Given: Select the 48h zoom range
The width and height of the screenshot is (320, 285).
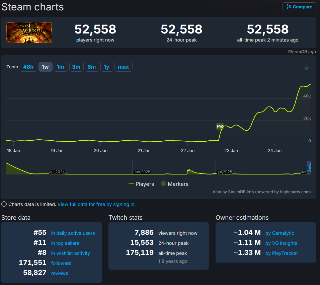Looking at the screenshot, I should pos(28,67).
